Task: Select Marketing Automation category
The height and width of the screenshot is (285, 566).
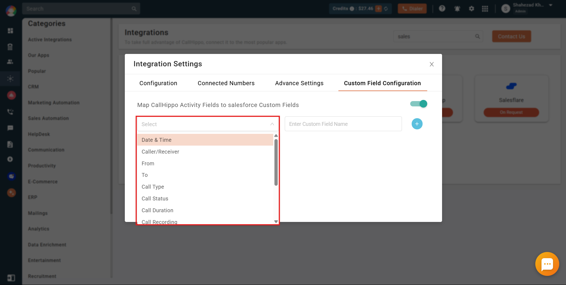Action: (x=54, y=103)
